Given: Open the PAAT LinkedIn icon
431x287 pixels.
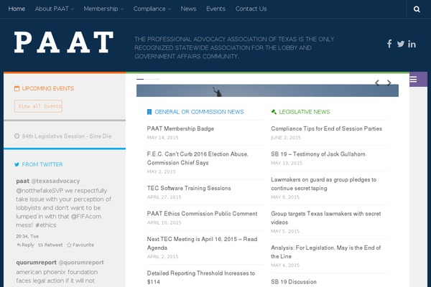Looking at the screenshot, I should point(412,44).
